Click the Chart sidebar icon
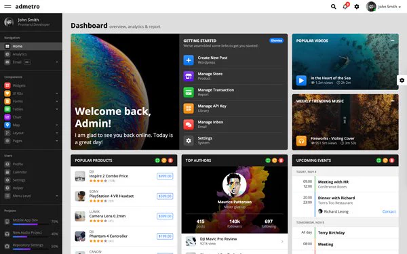The width and height of the screenshot is (407, 254). pyautogui.click(x=7, y=117)
